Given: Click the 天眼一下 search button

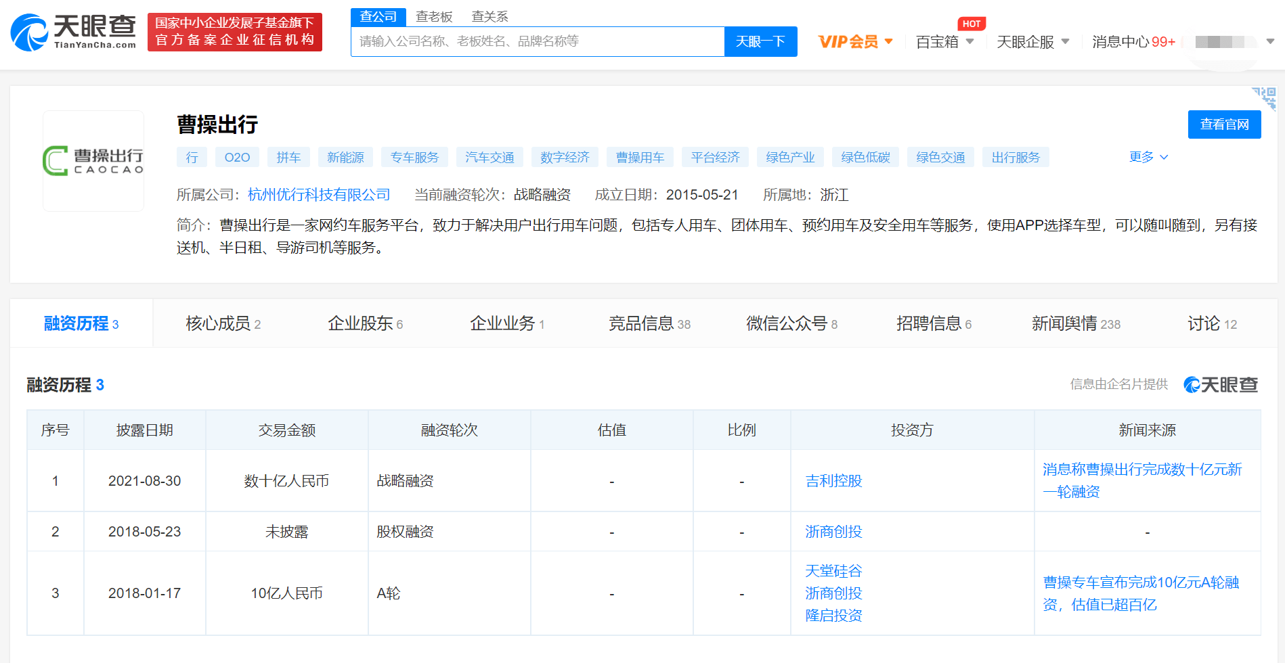Looking at the screenshot, I should click(x=760, y=42).
